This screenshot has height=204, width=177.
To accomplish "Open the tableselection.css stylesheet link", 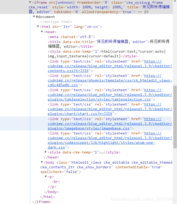I will (x=110, y=95).
